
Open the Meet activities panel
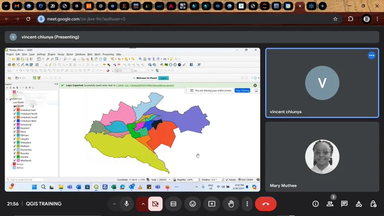pyautogui.click(x=359, y=204)
